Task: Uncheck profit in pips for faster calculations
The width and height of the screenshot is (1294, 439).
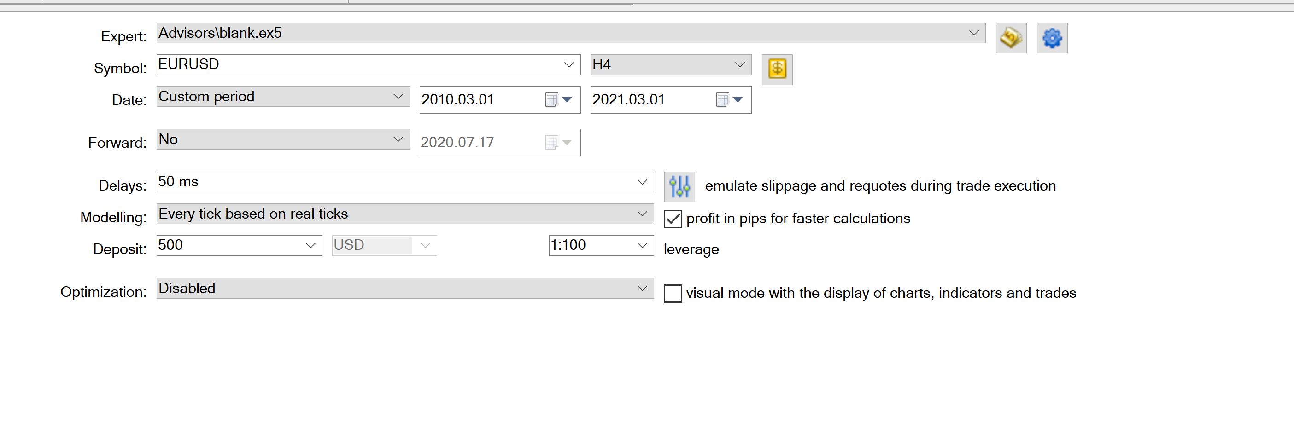Action: [x=673, y=219]
